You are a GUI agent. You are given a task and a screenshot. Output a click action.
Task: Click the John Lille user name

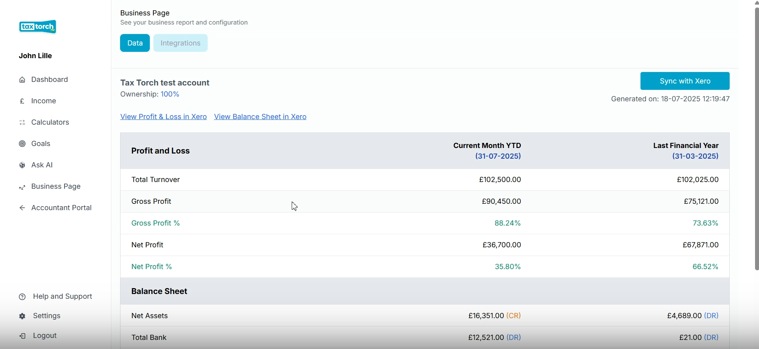(36, 56)
